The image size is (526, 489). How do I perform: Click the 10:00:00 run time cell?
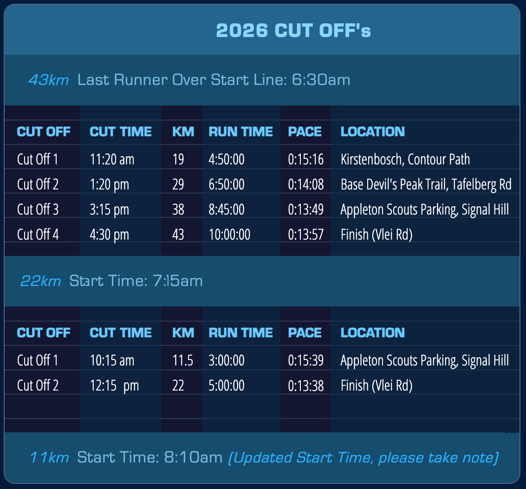(x=229, y=235)
